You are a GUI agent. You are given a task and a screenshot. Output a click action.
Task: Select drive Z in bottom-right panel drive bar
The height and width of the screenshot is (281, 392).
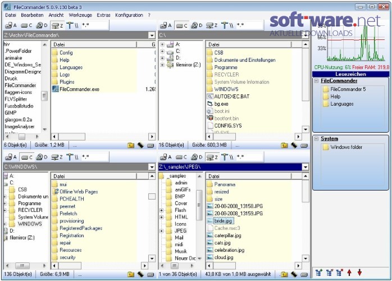click(x=212, y=157)
